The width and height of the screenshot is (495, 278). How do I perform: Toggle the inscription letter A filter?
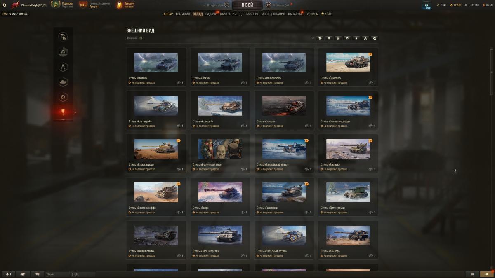(365, 38)
